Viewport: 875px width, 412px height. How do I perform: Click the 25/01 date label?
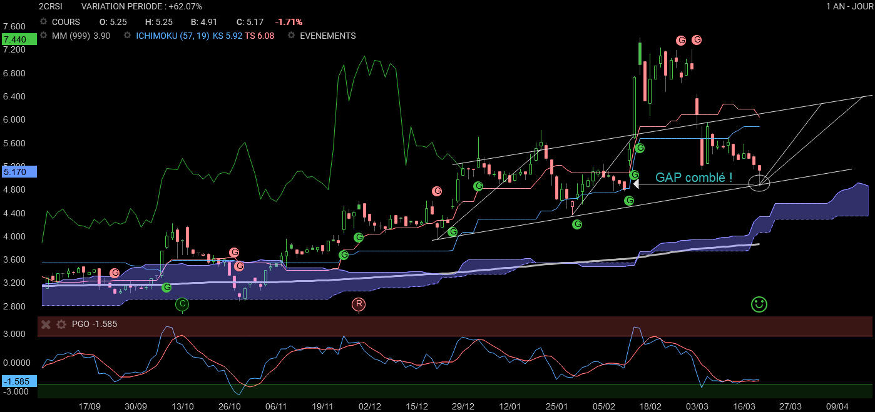[557, 406]
